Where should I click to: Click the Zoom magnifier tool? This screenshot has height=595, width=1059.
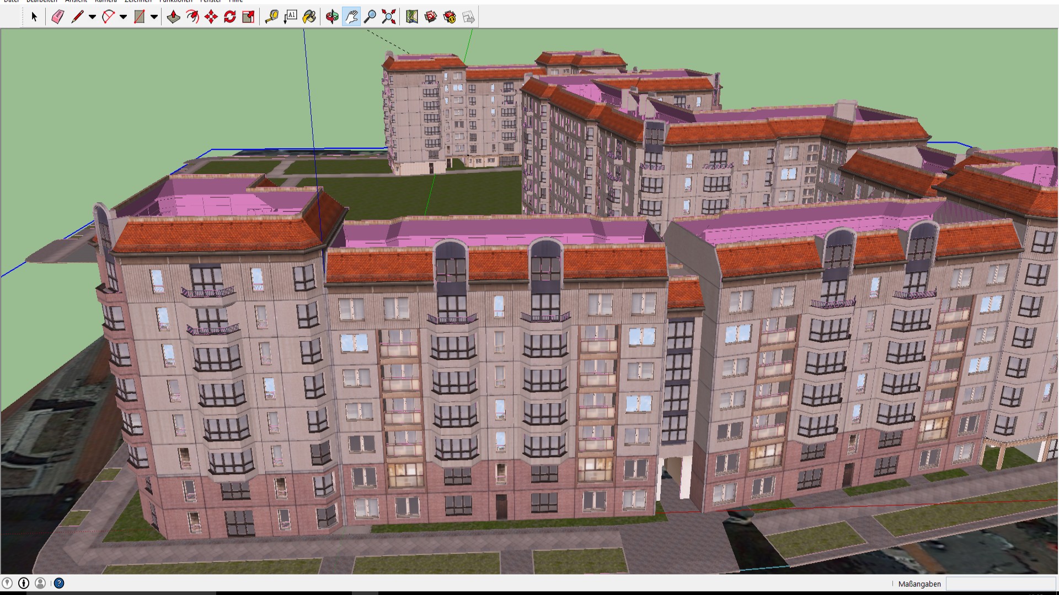point(370,17)
